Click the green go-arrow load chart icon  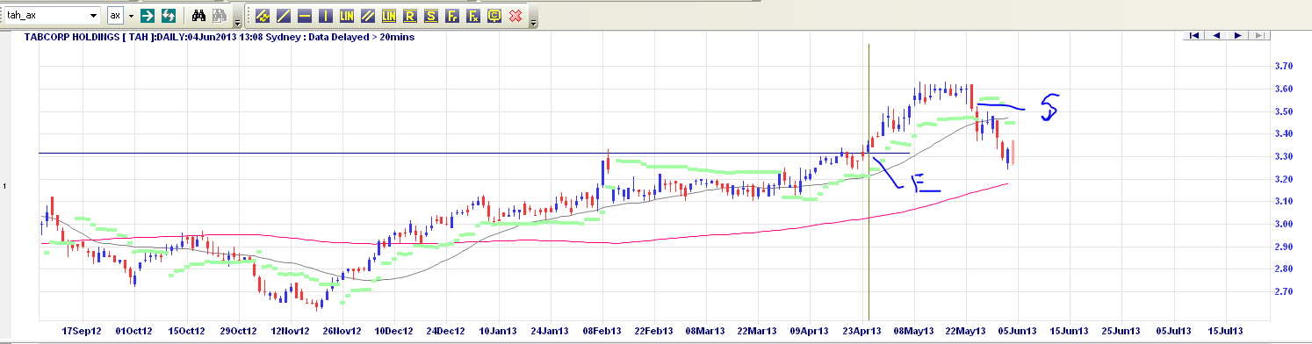coord(148,16)
